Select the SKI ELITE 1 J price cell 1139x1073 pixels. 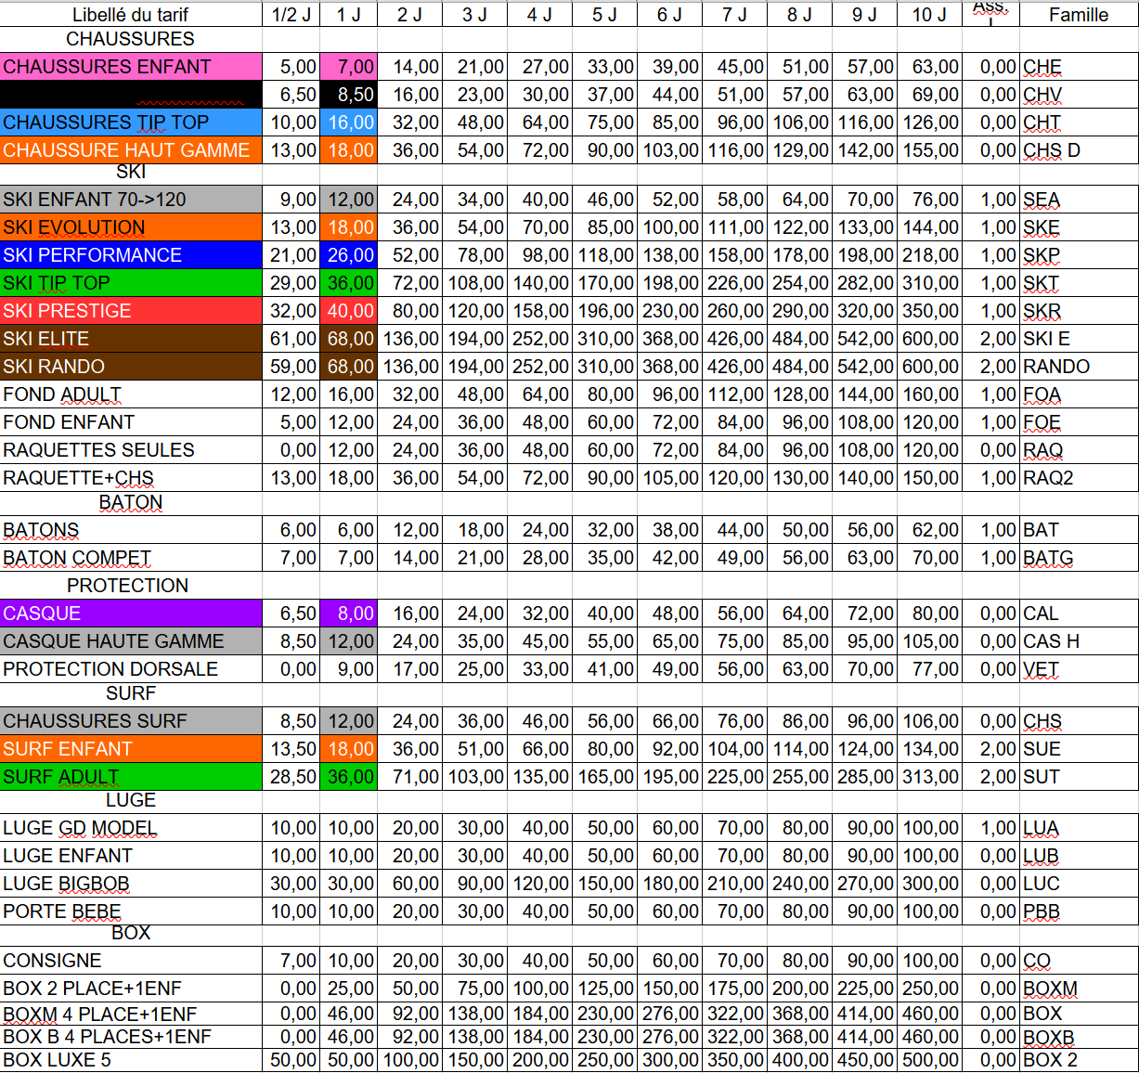tap(349, 339)
